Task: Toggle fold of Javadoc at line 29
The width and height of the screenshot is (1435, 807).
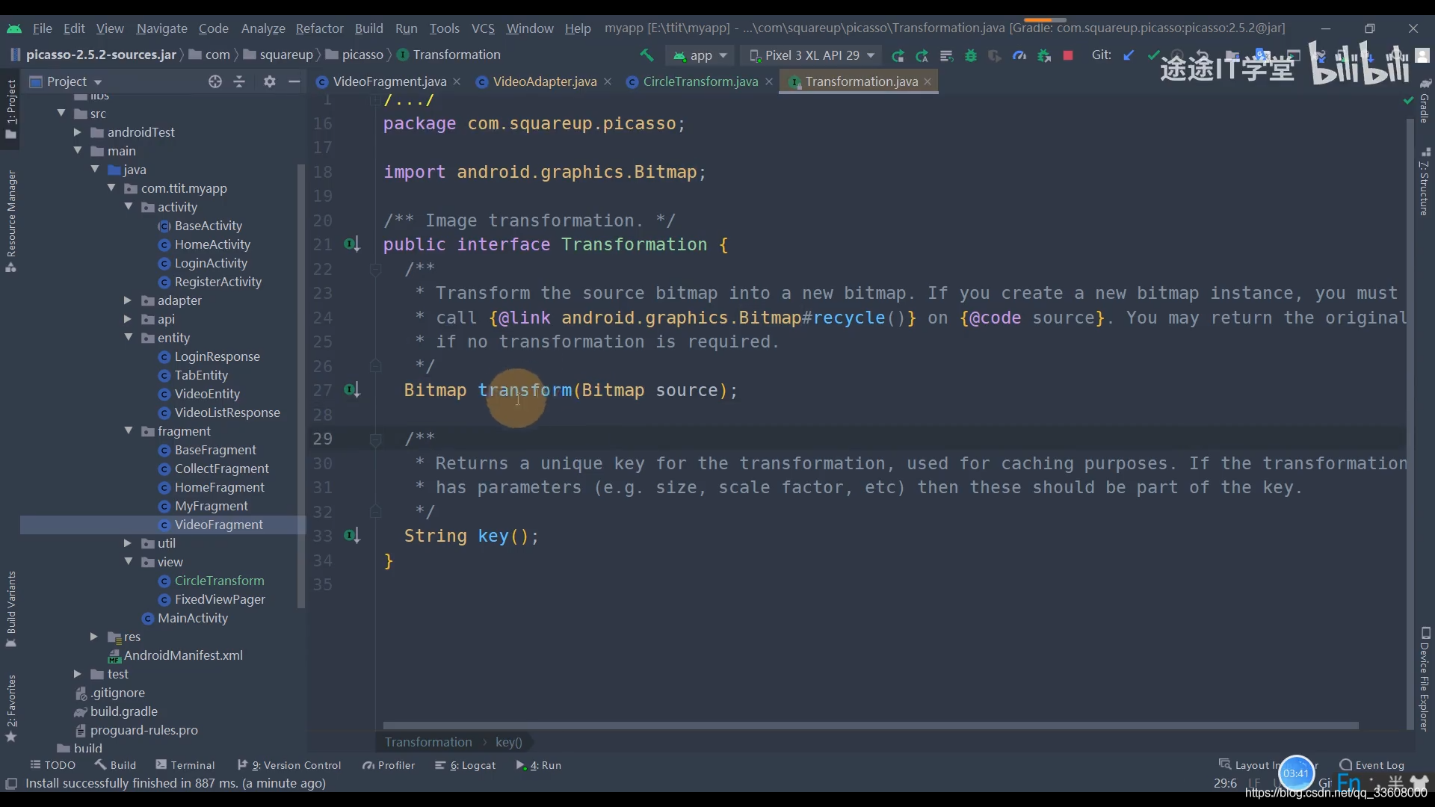Action: pyautogui.click(x=376, y=439)
